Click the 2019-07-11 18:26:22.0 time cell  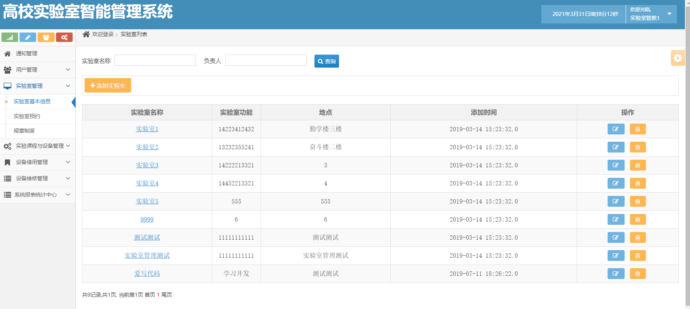484,274
